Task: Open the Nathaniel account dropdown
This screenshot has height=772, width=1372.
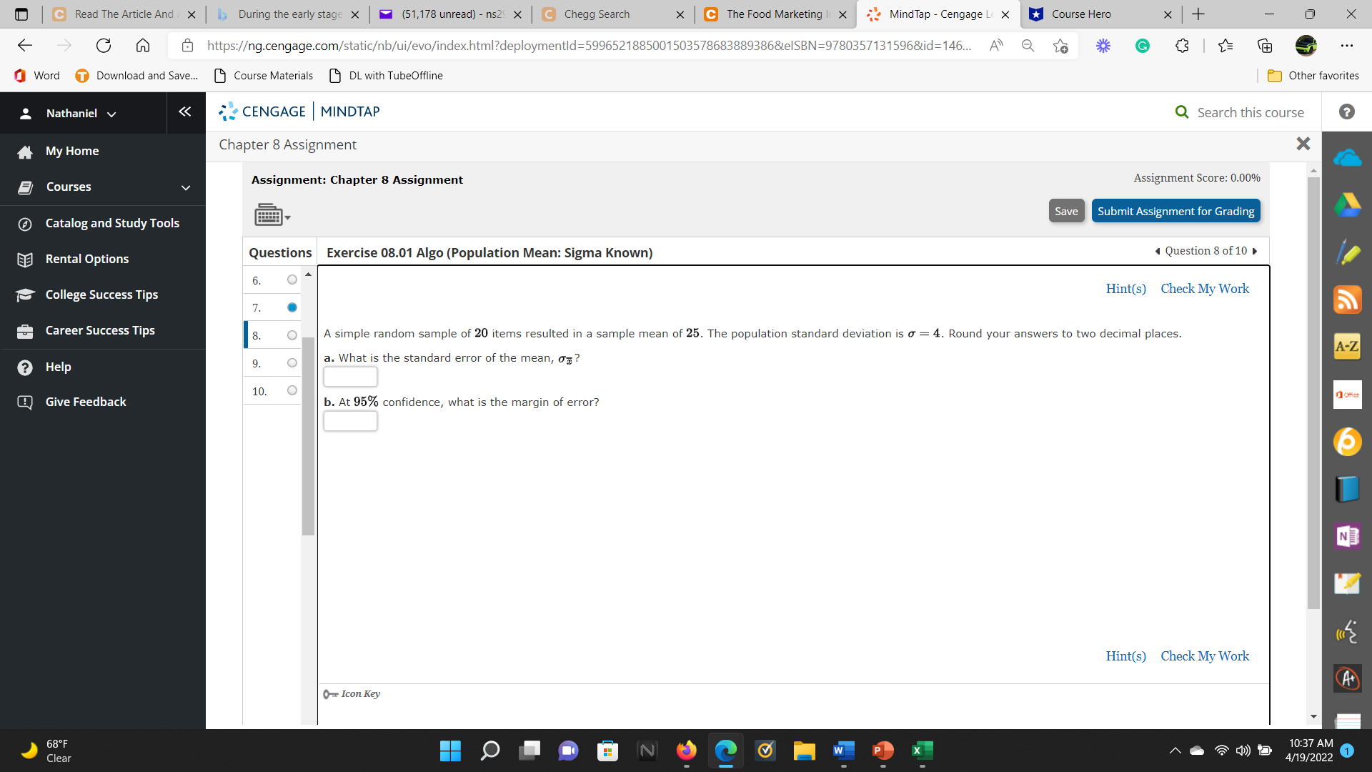Action: tap(111, 113)
